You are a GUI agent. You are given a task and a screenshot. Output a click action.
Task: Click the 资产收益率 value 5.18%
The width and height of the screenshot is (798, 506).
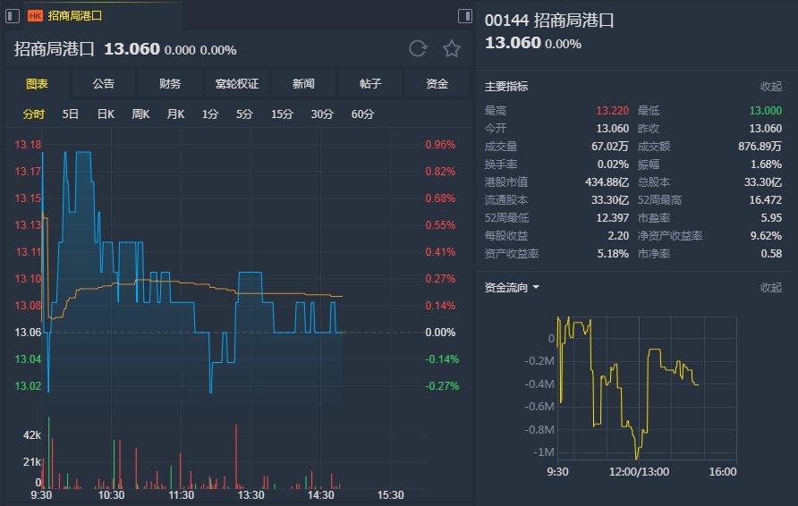pyautogui.click(x=613, y=253)
